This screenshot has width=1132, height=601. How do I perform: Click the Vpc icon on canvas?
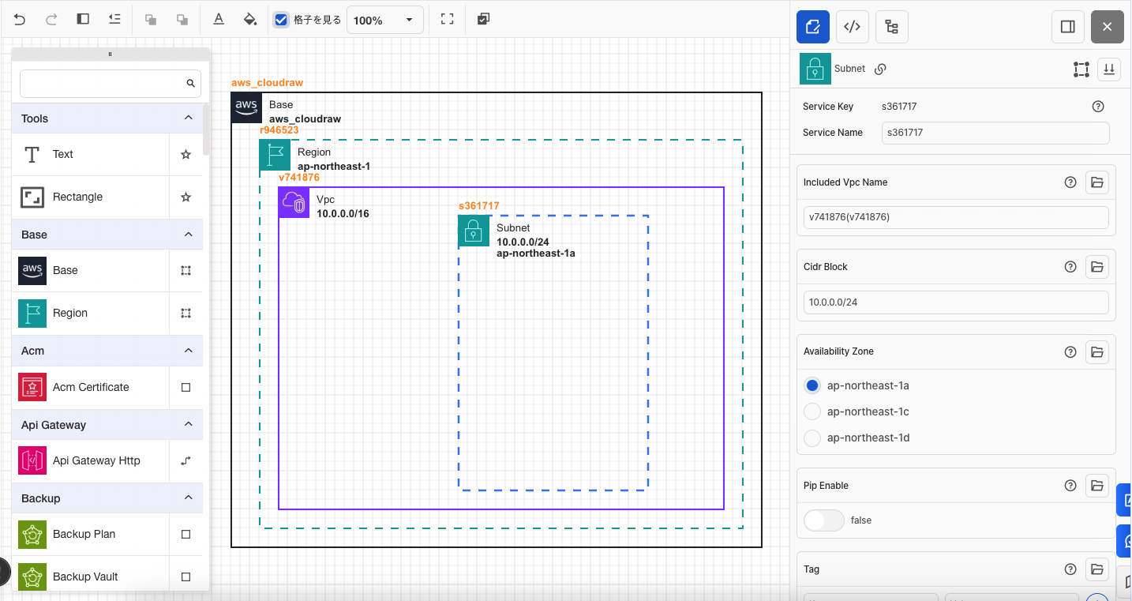pos(294,202)
